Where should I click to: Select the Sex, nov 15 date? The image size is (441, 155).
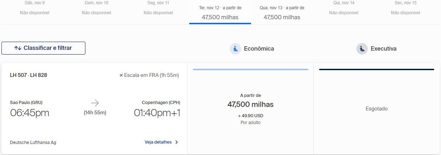click(406, 8)
